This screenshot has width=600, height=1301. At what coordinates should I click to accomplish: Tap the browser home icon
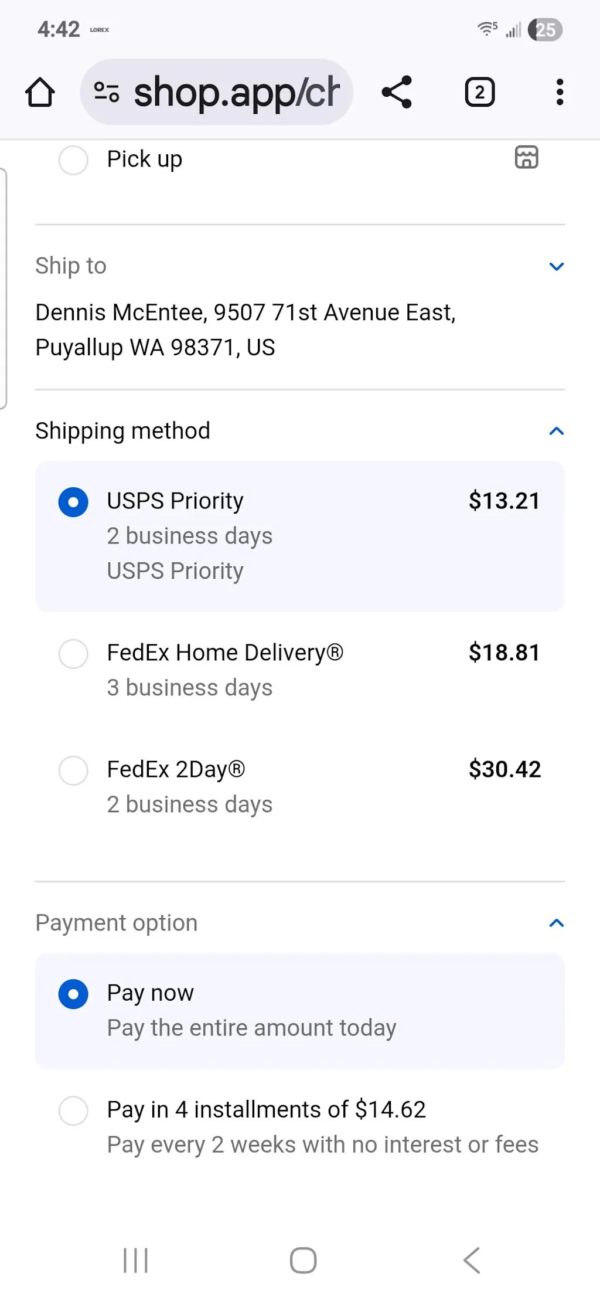[40, 93]
